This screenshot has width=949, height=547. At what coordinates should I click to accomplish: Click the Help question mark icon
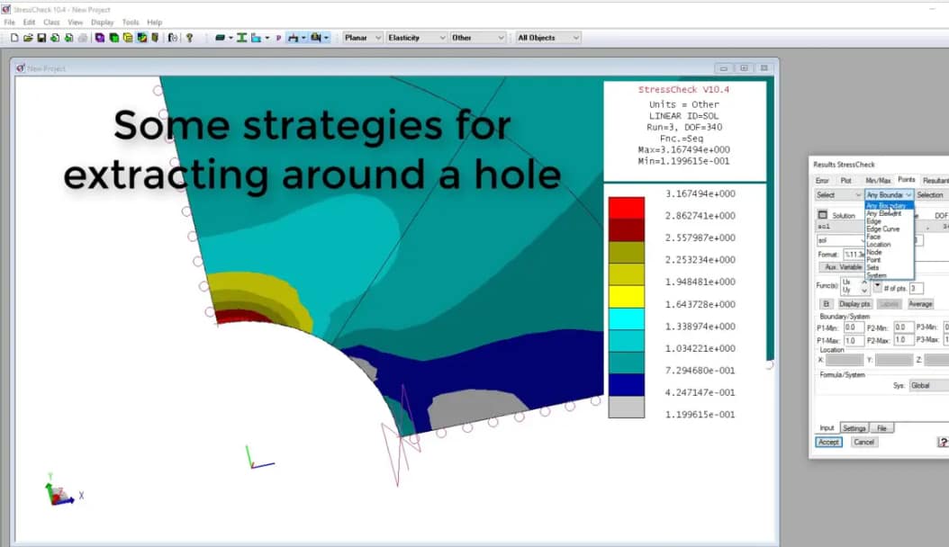pyautogui.click(x=188, y=37)
